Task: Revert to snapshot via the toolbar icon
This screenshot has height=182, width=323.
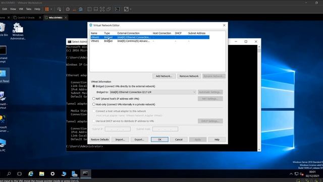Action: pyautogui.click(x=74, y=9)
